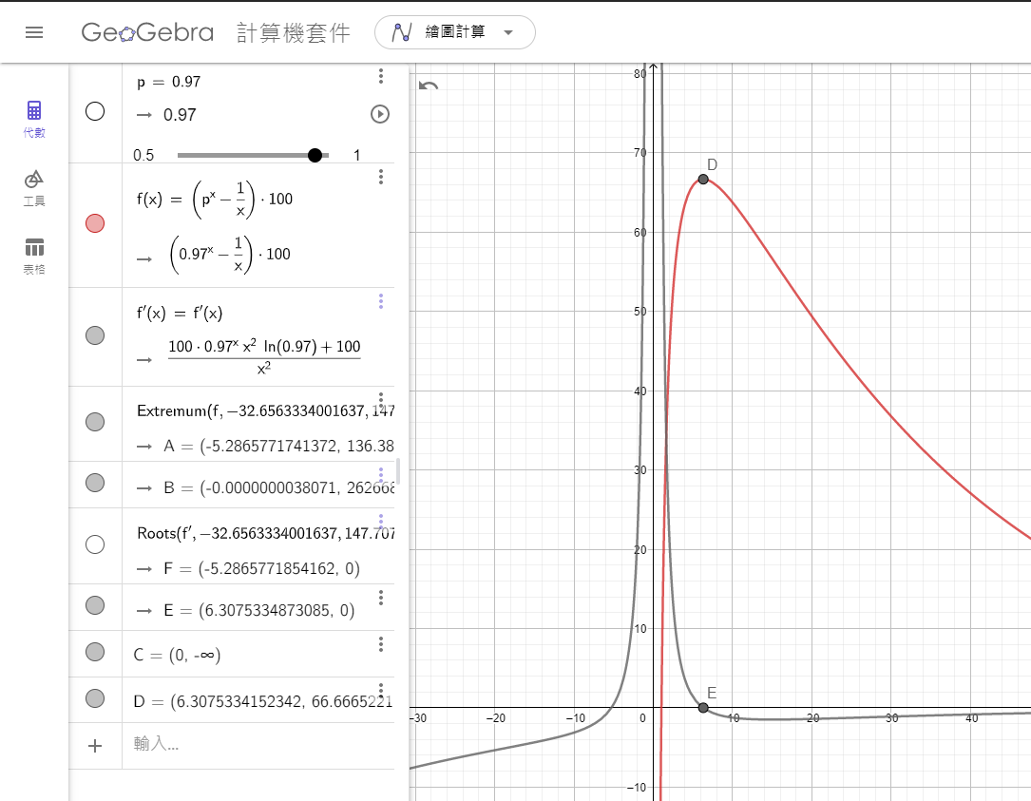Open more options for f'(x) row

point(381,301)
